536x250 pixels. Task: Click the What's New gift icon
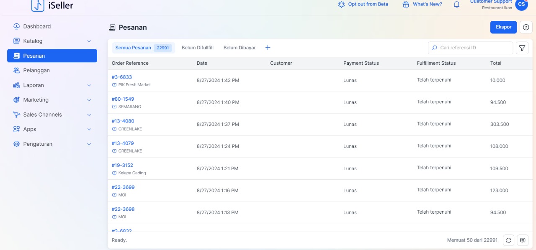point(405,4)
